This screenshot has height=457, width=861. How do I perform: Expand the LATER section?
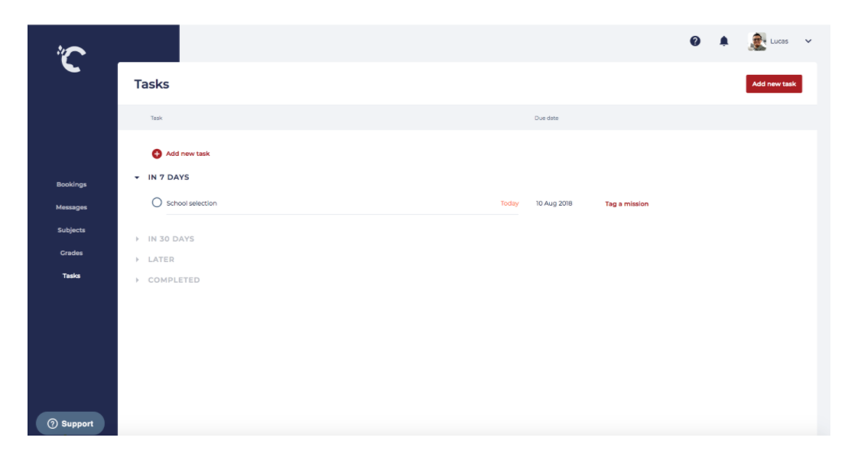[x=137, y=260]
